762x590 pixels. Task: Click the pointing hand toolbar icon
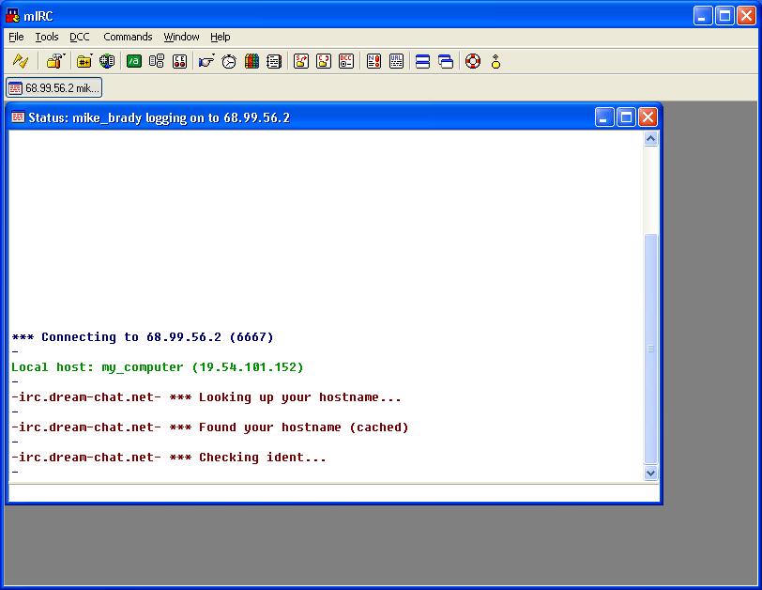click(x=206, y=61)
